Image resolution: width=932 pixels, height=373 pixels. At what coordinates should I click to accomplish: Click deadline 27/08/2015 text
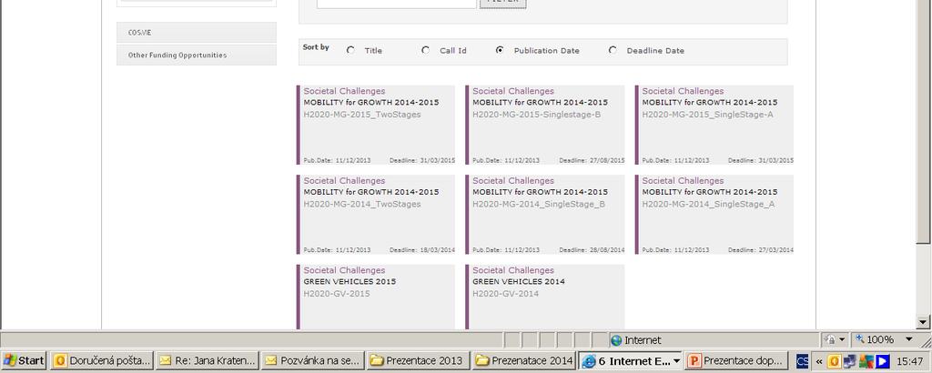click(592, 160)
